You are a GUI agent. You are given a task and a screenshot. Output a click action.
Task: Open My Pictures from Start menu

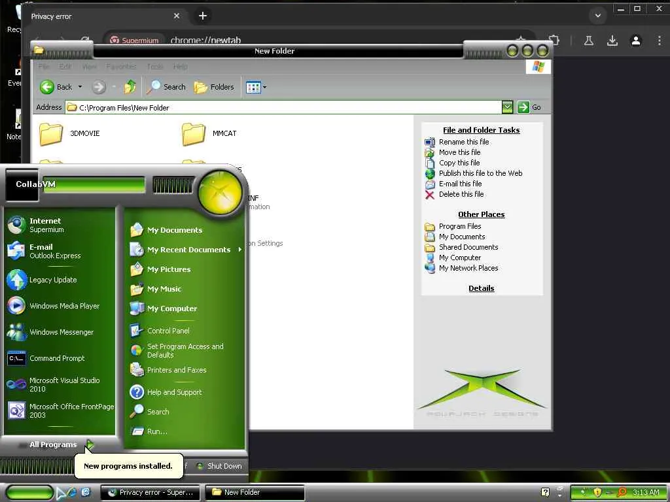186,269
